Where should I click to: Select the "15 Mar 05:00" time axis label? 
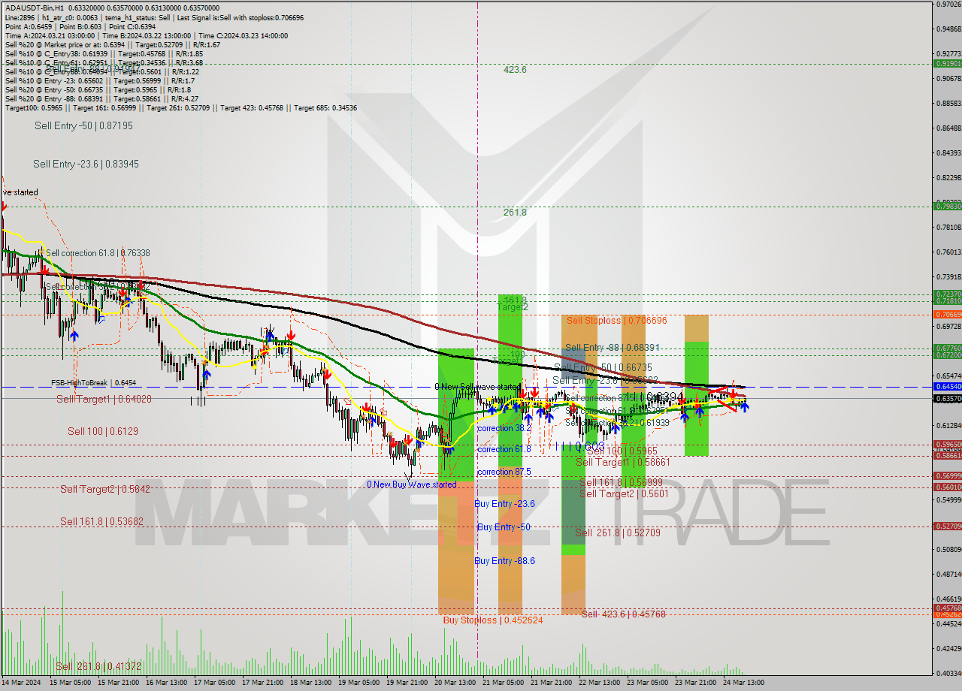pos(70,682)
